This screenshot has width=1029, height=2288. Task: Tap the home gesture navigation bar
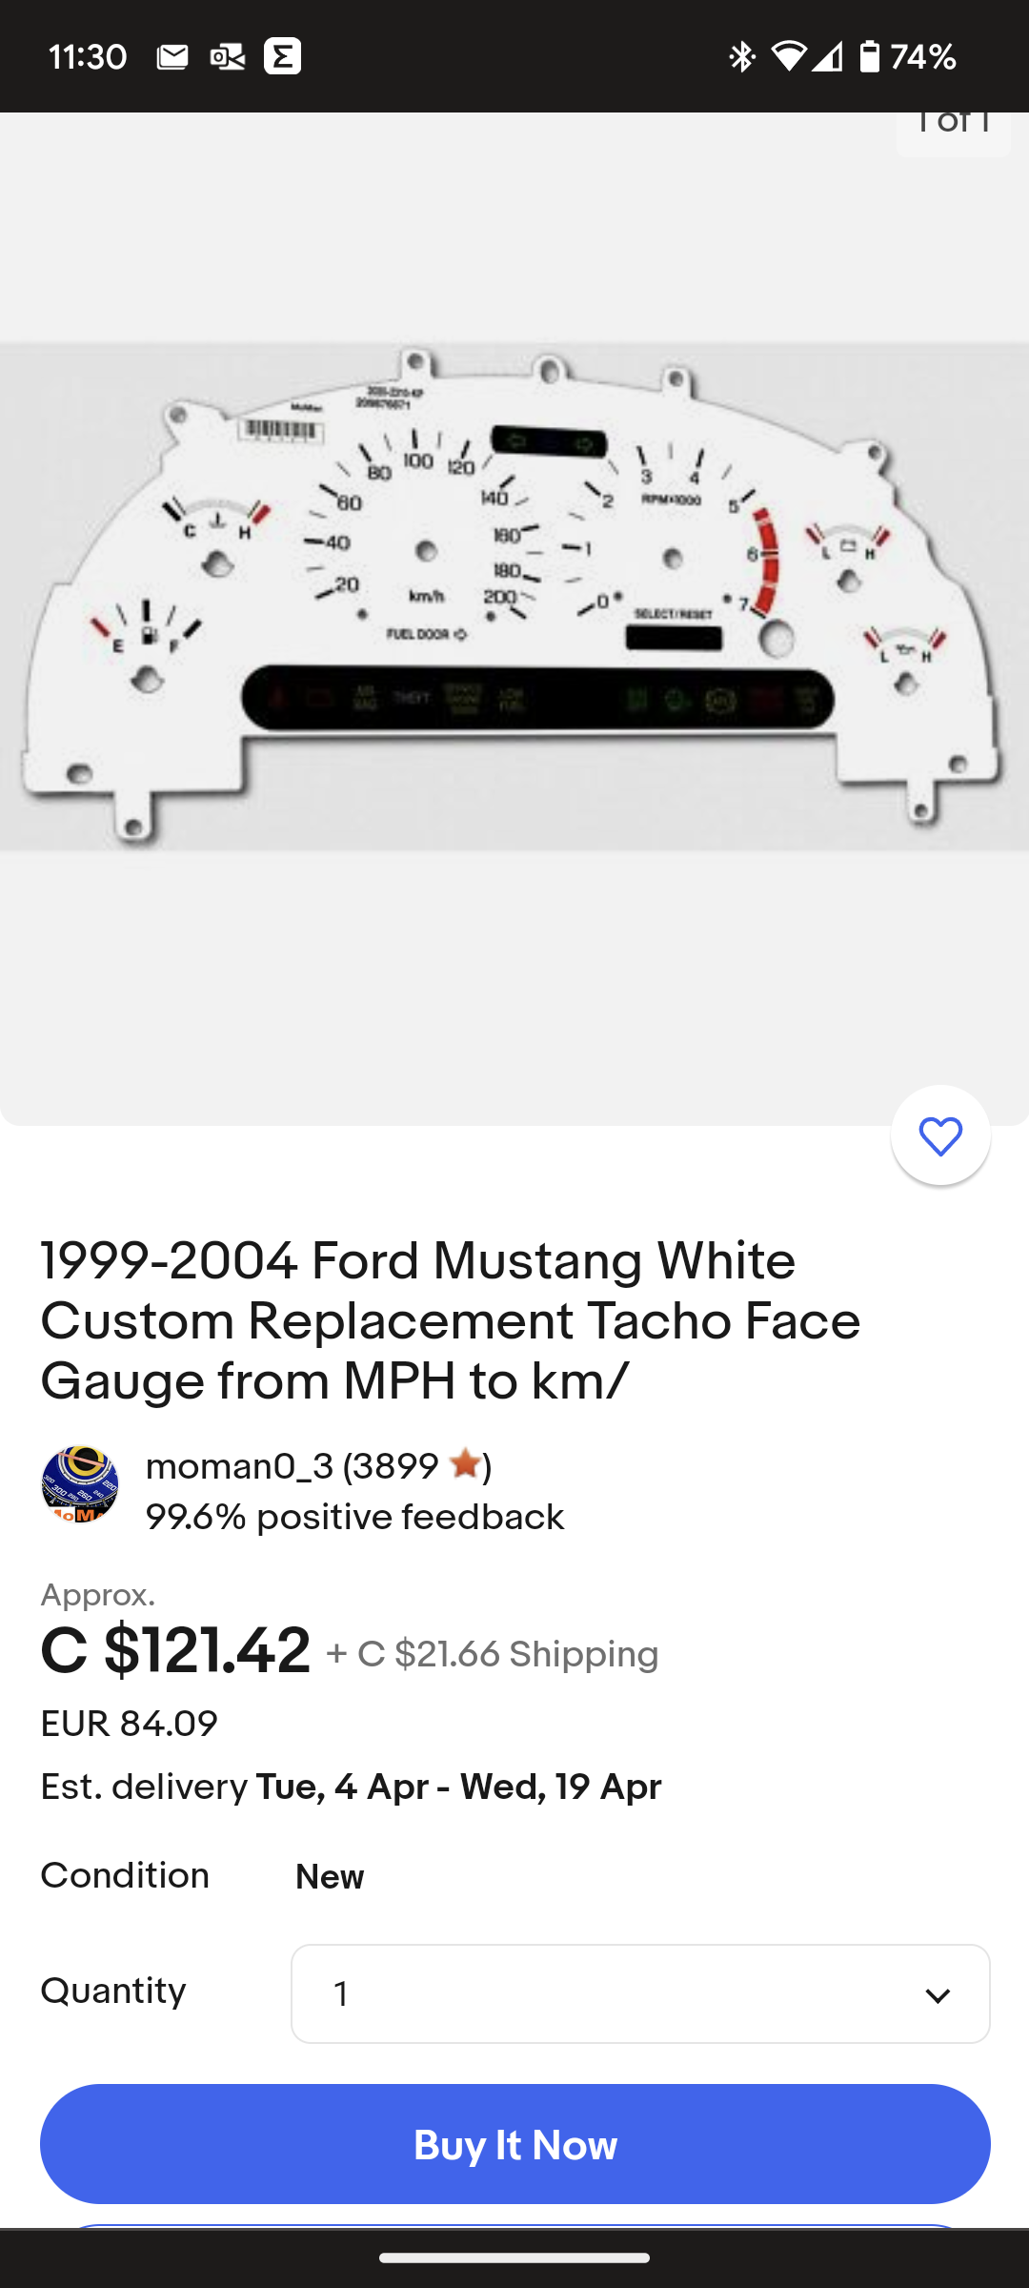pyautogui.click(x=514, y=2257)
